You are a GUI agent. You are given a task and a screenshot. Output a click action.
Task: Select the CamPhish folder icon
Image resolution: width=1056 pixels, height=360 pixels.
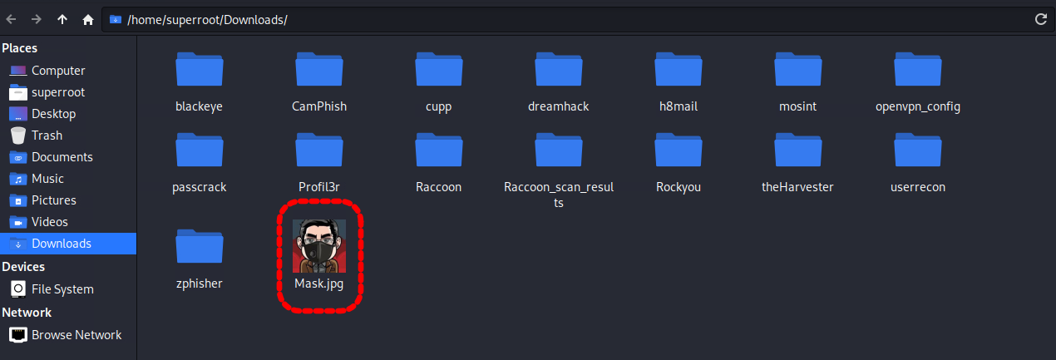tap(319, 70)
